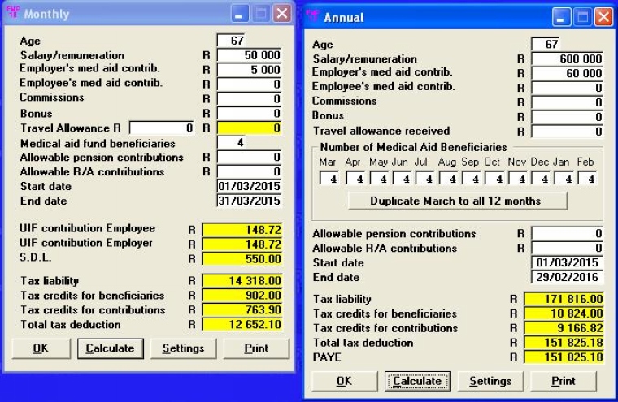Click the Nov beneficiaries field

(517, 179)
